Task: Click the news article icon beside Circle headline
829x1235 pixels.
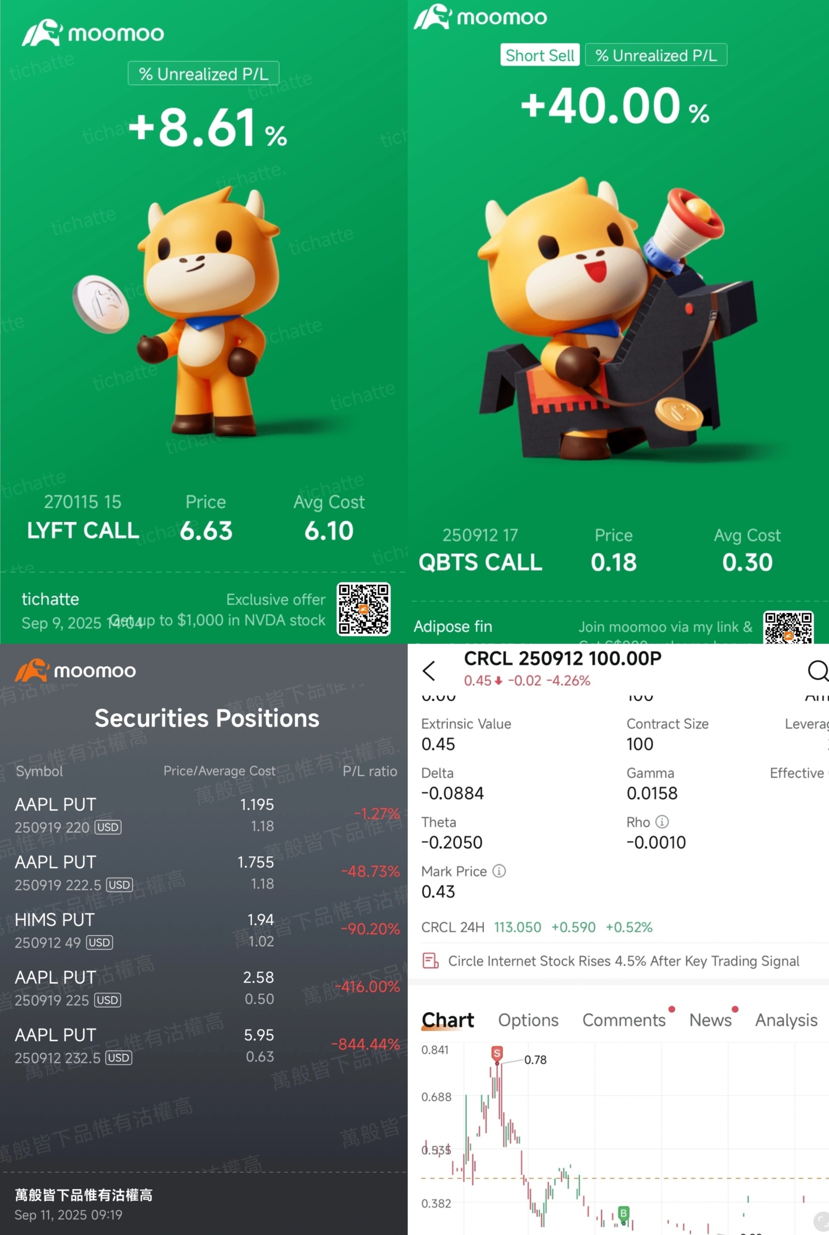Action: click(x=431, y=960)
